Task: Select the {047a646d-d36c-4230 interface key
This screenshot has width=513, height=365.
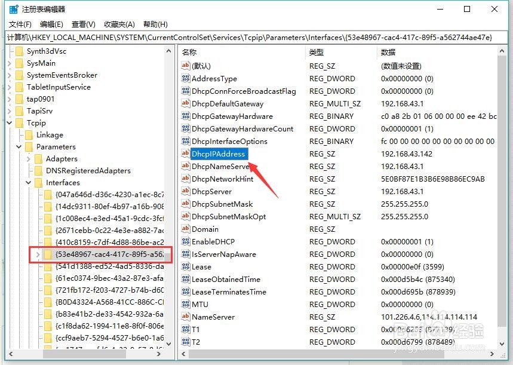Action: 110,195
